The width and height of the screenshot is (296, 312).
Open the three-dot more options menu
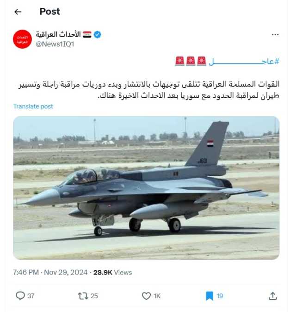tap(275, 35)
